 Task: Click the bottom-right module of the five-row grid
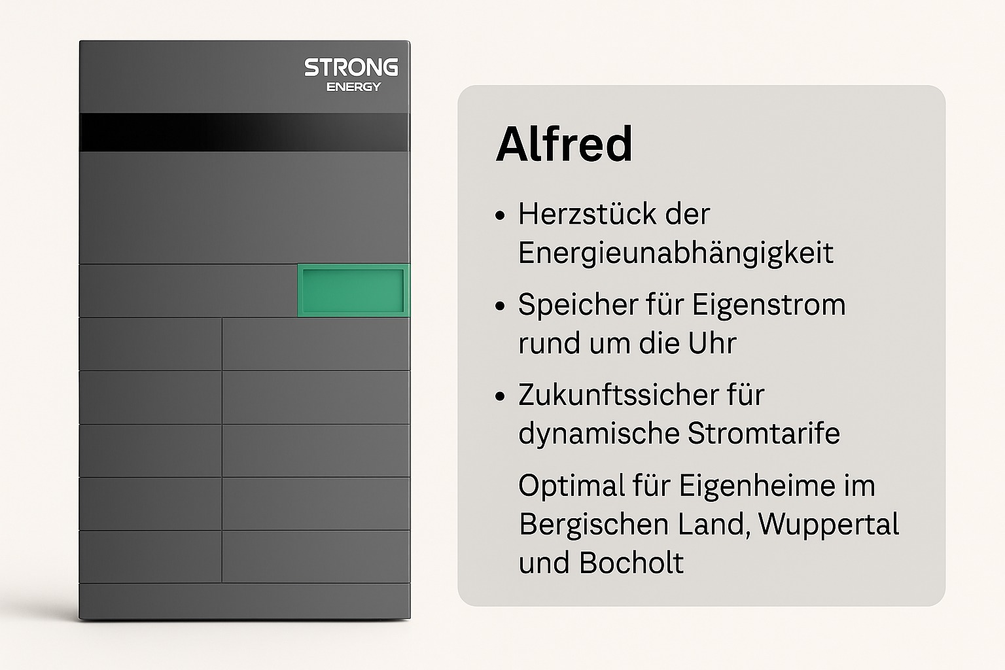click(x=316, y=557)
